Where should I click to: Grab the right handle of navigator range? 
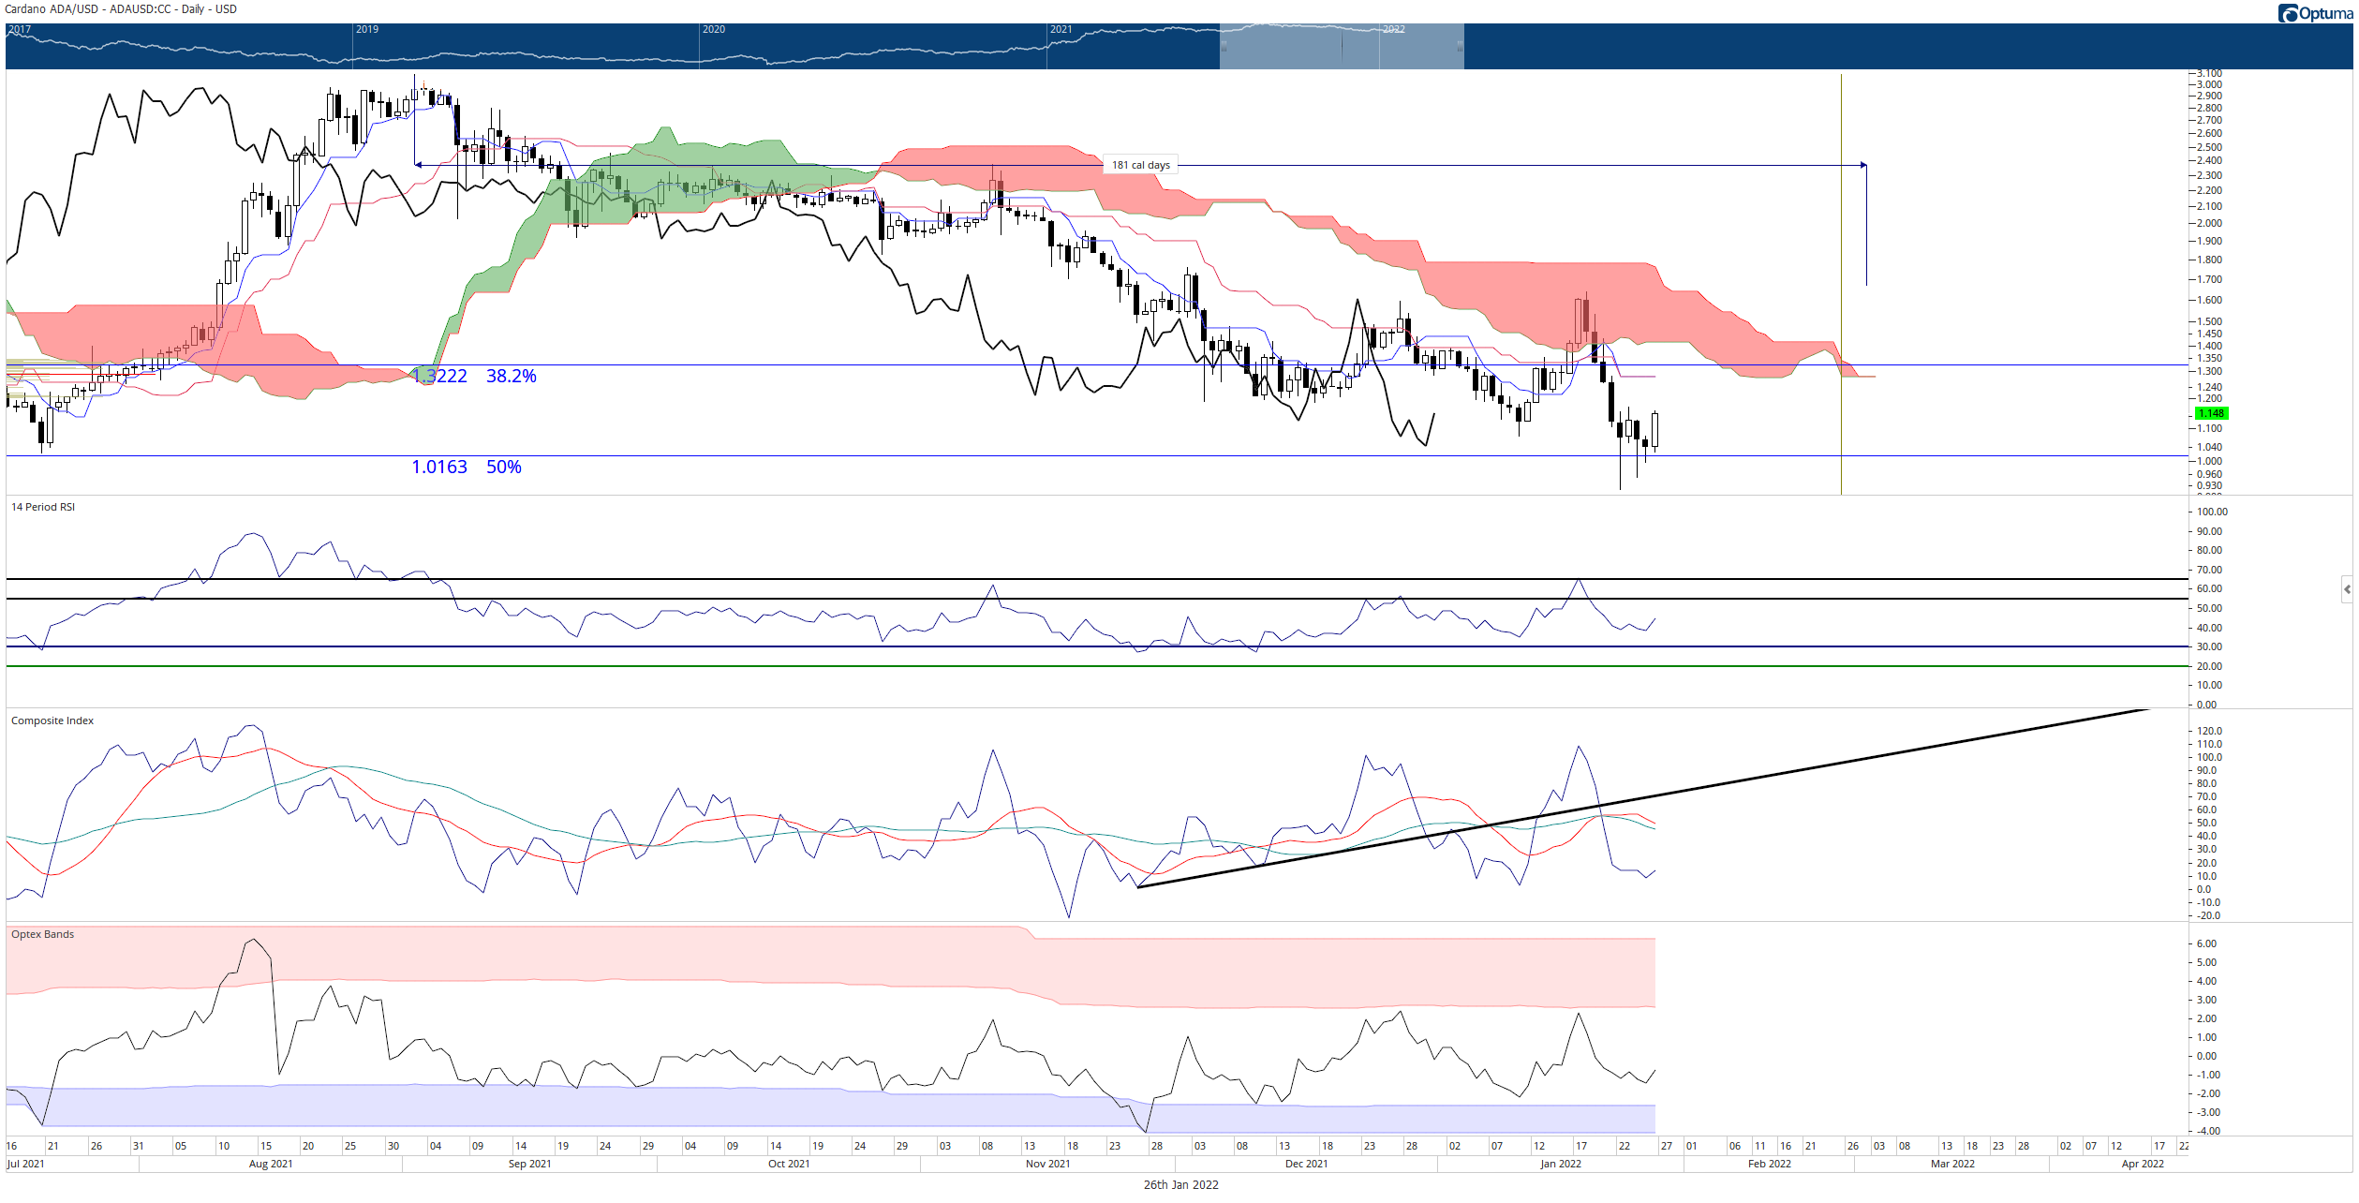coord(1460,46)
